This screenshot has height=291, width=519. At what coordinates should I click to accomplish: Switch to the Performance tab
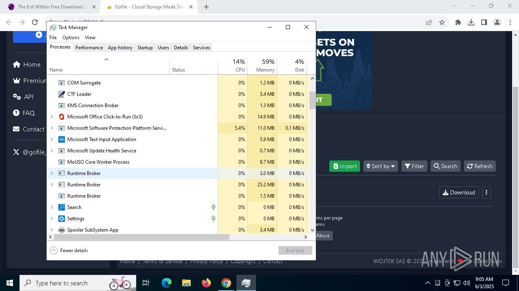tap(89, 48)
